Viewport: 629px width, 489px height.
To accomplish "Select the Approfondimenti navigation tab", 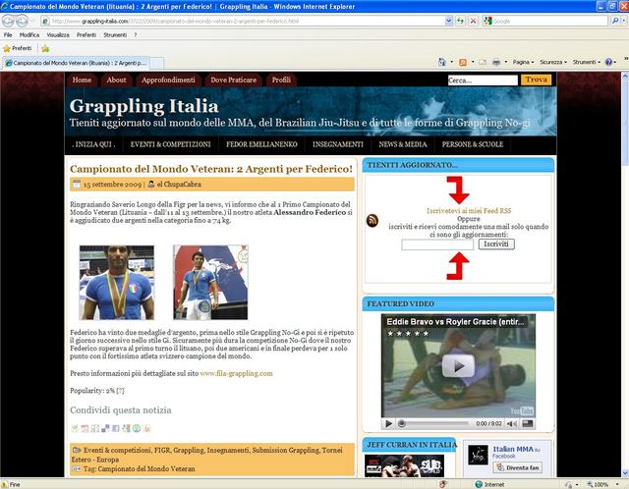I will pos(168,80).
